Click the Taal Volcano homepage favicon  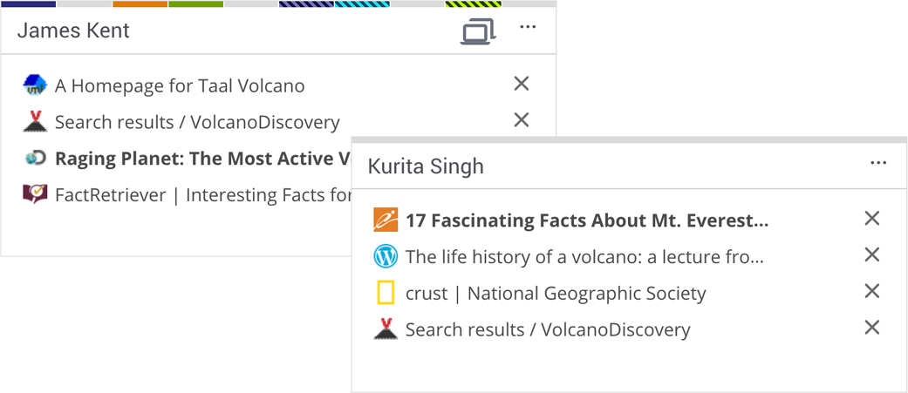pos(35,85)
